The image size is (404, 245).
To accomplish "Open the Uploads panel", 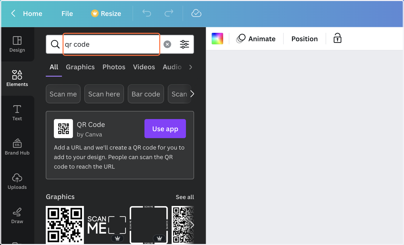I will point(17,181).
